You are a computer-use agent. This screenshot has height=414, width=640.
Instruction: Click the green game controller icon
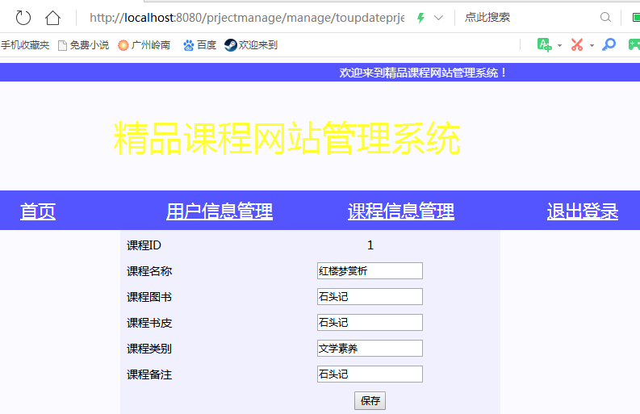(x=634, y=44)
